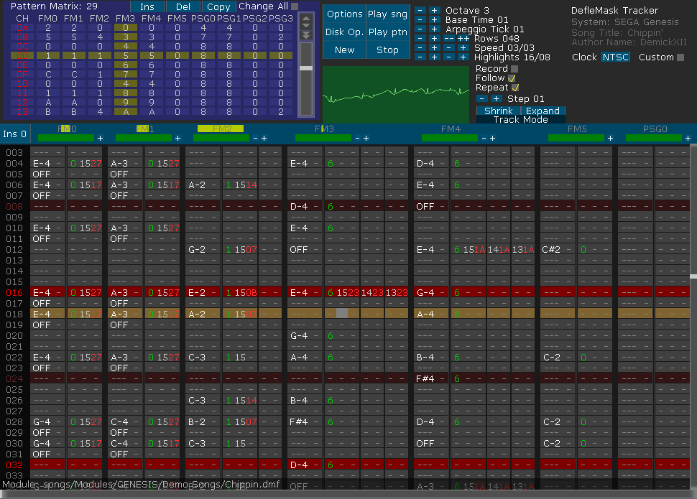This screenshot has height=499, width=697.
Task: Stop playback with the Stop button
Action: (x=387, y=50)
